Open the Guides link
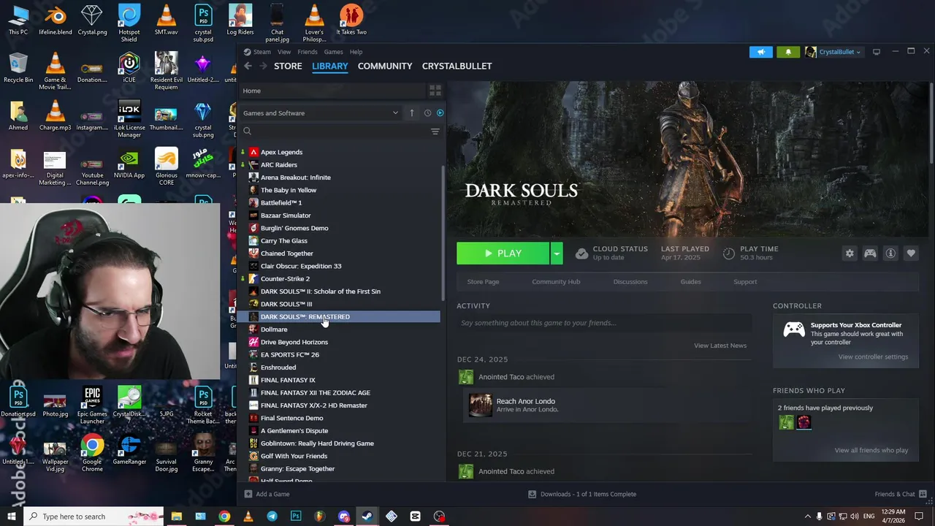The width and height of the screenshot is (935, 526). (690, 282)
